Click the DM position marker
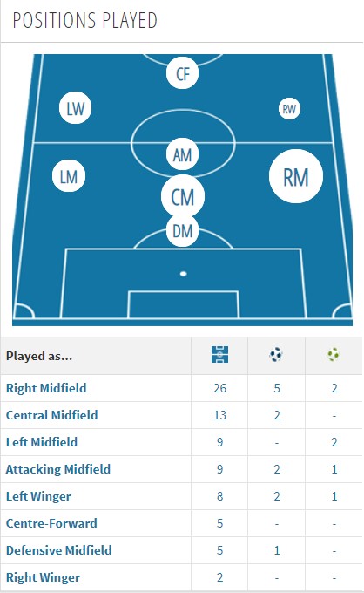 tap(182, 231)
